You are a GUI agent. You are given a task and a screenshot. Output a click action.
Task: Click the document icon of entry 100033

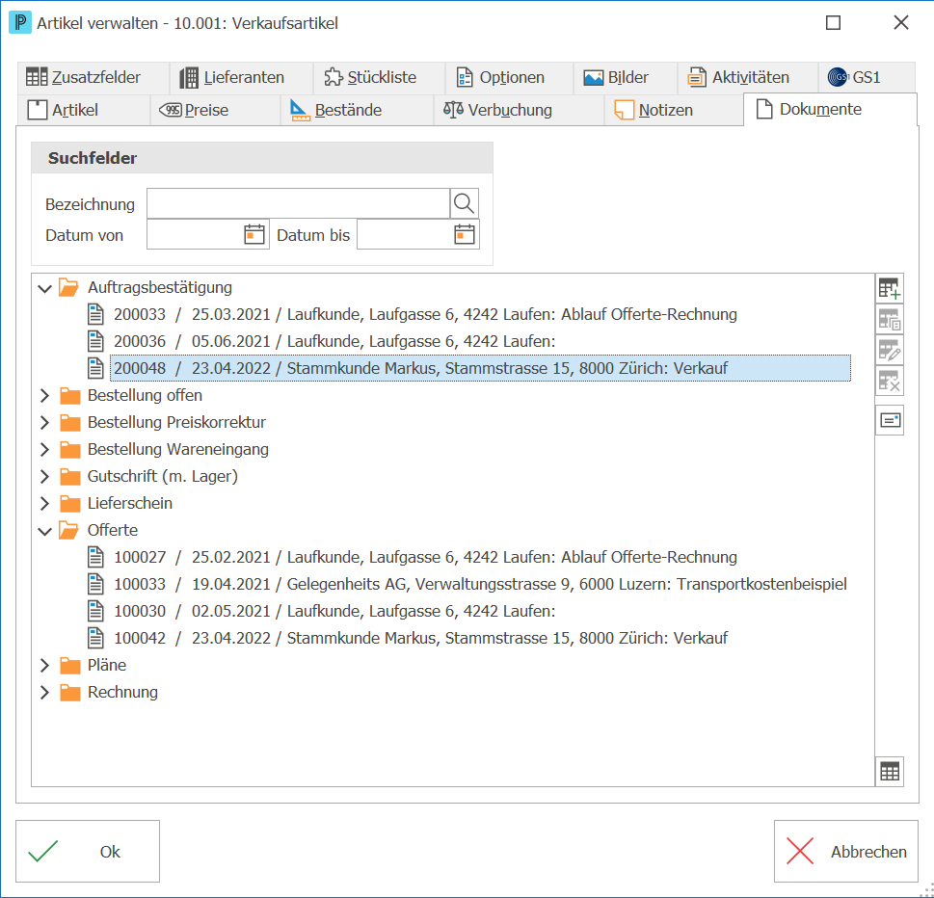click(95, 584)
